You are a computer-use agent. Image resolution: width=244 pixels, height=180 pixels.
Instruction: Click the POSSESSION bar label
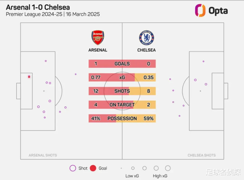(x=122, y=118)
